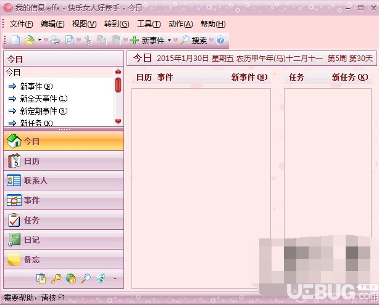
Task: Click the Print toolbar icon
Action: (55, 40)
